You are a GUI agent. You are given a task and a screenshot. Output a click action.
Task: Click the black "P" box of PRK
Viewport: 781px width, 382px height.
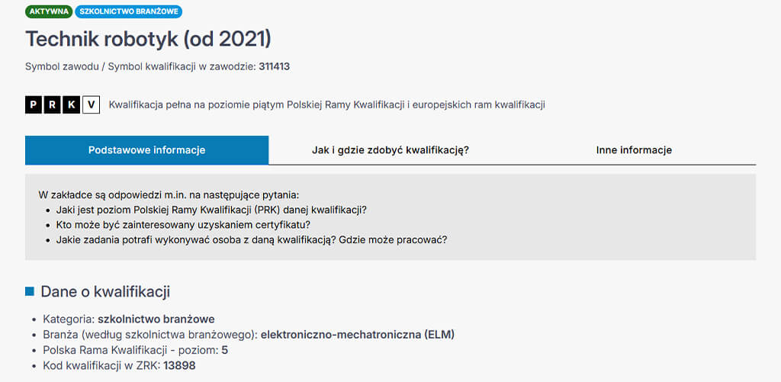[x=34, y=105]
